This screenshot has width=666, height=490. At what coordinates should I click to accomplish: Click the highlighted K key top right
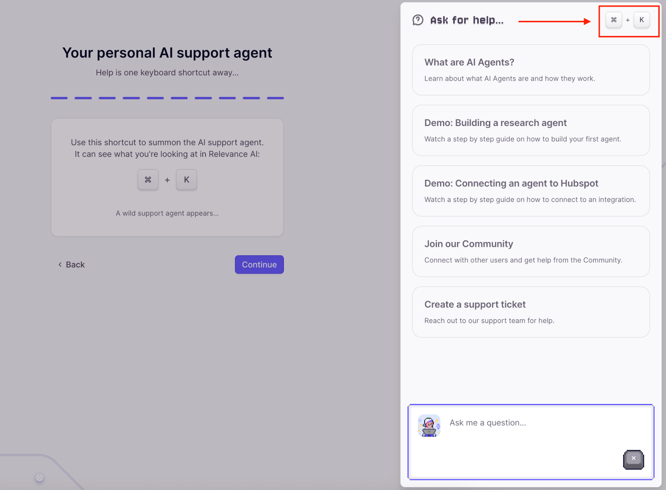click(x=641, y=20)
